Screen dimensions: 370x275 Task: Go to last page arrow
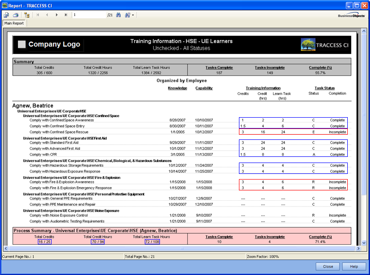point(66,15)
